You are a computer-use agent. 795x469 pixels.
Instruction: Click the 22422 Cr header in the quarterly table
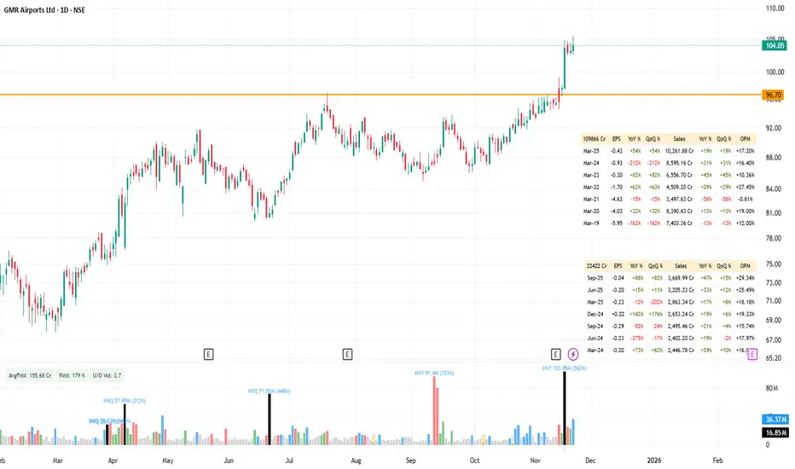pyautogui.click(x=596, y=266)
